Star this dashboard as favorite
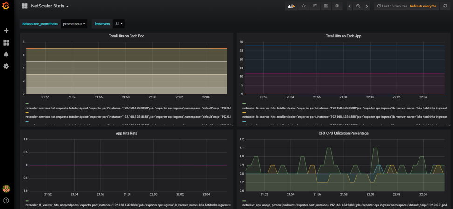 point(303,6)
